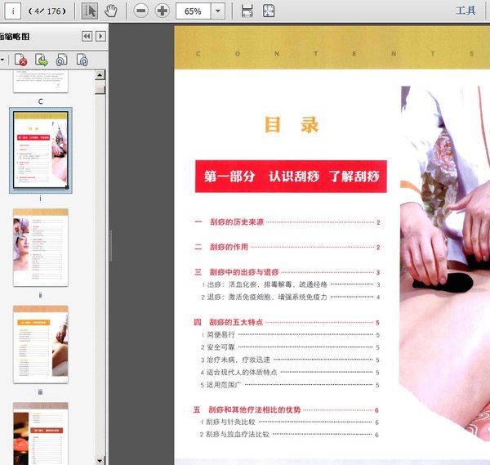This screenshot has width=490, height=465.
Task: Click entry 刮痧的五大特点
Action: coord(236,322)
